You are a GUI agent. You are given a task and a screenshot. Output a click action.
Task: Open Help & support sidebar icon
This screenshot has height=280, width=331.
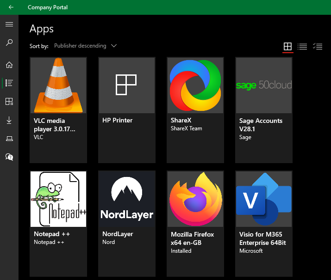tap(9, 157)
